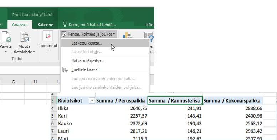
Task: Click the Luettele kaavat fx icon
Action: pos(65,69)
